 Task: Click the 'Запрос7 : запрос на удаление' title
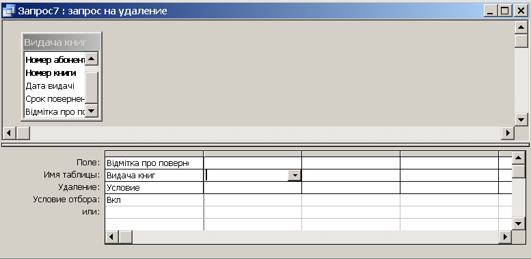[92, 11]
